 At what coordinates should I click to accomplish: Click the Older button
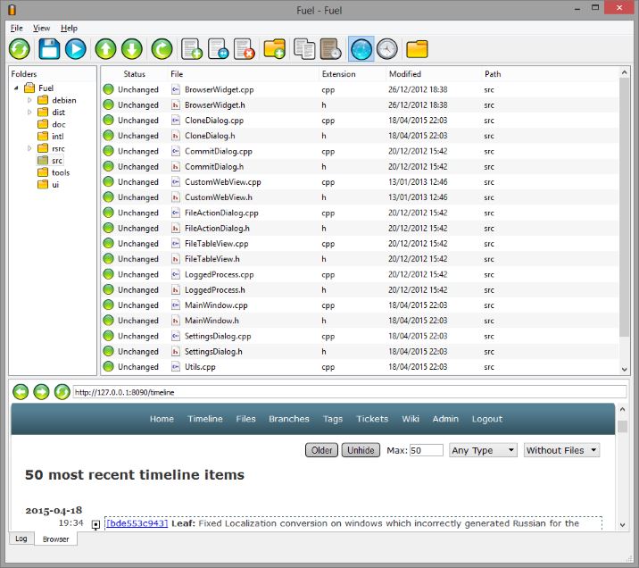[x=321, y=450]
